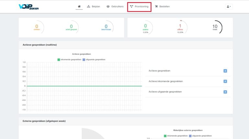
Task: Toggle 'inkomende gesprekken' legend in weekly chart
Action: (x=176, y=136)
